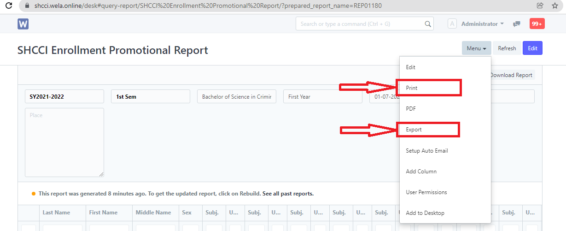
Task: Click the Wela W logo icon
Action: (23, 24)
